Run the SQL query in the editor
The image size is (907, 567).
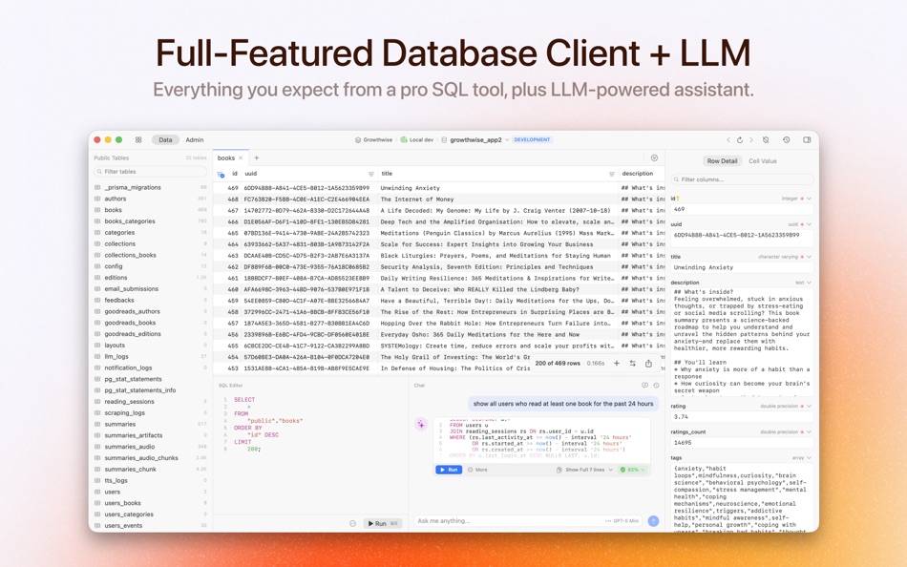[x=380, y=523]
